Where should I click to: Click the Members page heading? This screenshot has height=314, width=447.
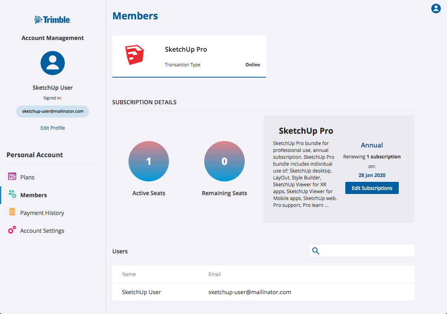(x=135, y=16)
